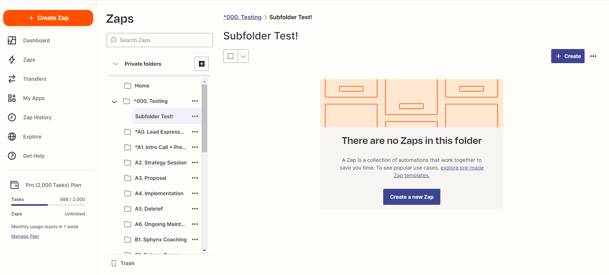Tick the select-all Zaps checkbox

click(231, 56)
